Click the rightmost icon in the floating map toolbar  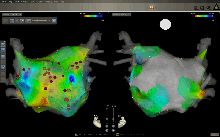click(54, 20)
